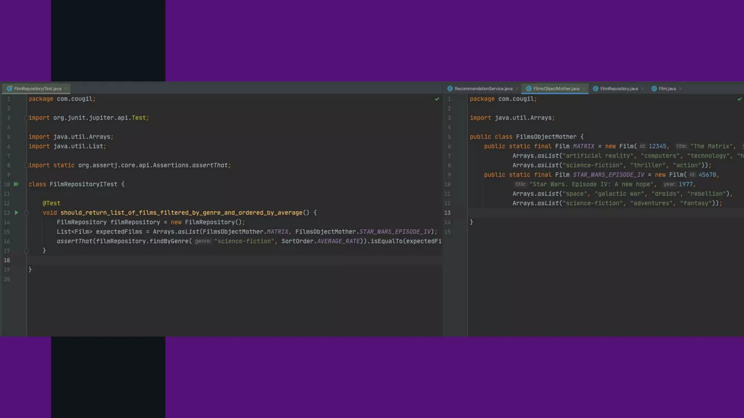
Task: Click green inspection checkmark in left editor
Action: pyautogui.click(x=437, y=99)
